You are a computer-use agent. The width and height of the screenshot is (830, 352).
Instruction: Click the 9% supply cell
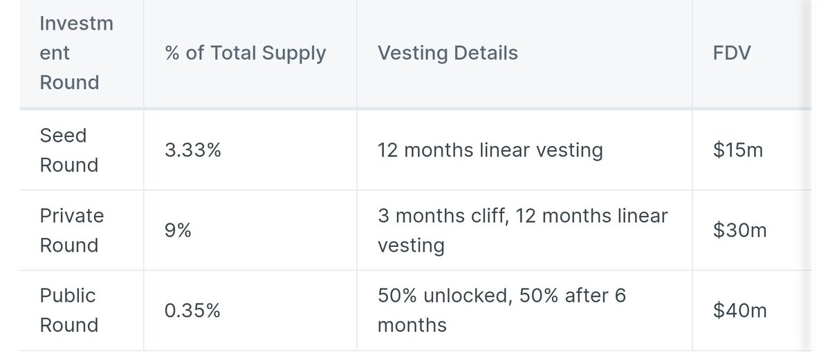pyautogui.click(x=178, y=230)
